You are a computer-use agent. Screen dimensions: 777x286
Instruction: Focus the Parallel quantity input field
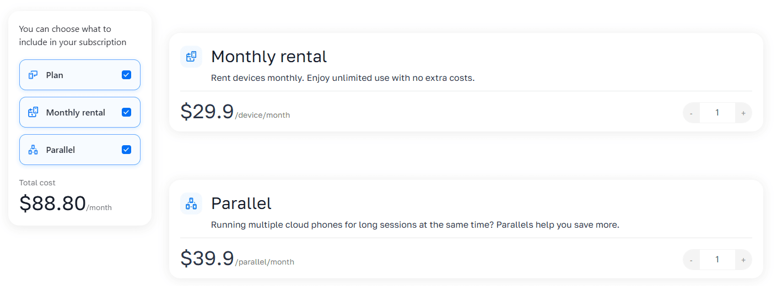click(x=717, y=260)
